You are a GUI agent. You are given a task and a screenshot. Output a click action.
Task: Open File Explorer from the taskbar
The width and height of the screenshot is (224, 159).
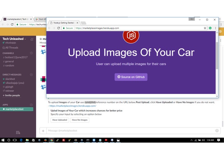click(27, 140)
